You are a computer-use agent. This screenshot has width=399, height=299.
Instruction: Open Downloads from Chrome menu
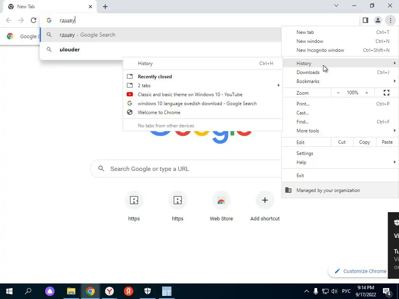coord(340,72)
